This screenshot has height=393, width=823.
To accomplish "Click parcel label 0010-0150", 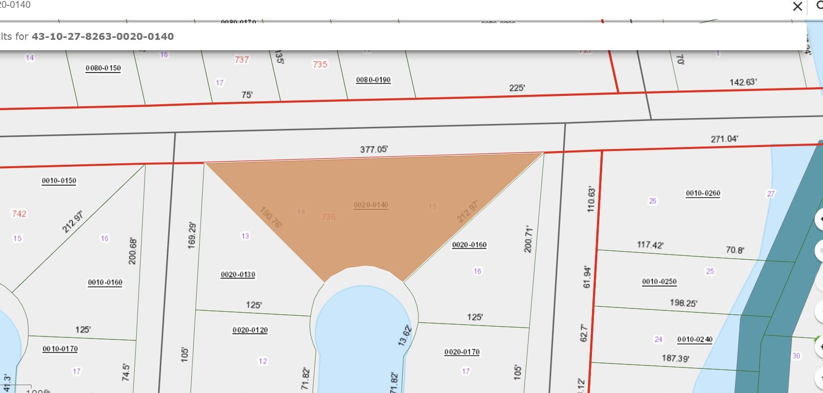I will point(59,181).
